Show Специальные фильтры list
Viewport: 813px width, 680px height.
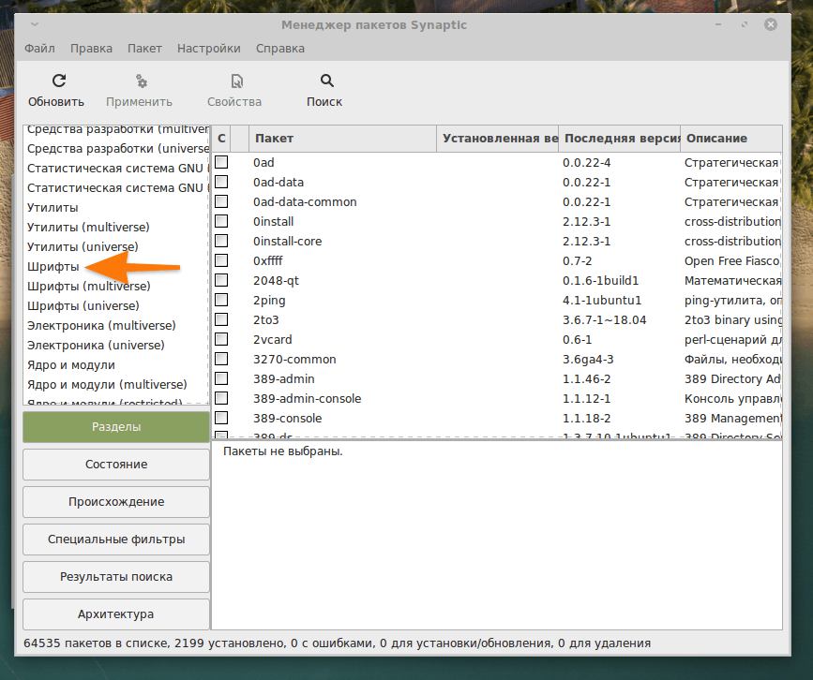tap(116, 540)
